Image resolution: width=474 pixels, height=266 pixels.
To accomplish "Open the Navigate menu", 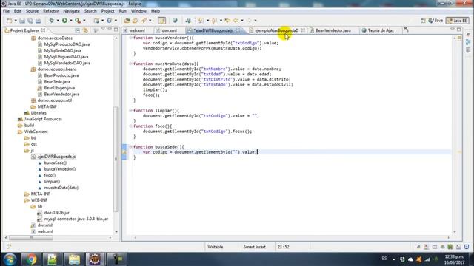I will pos(71,11).
